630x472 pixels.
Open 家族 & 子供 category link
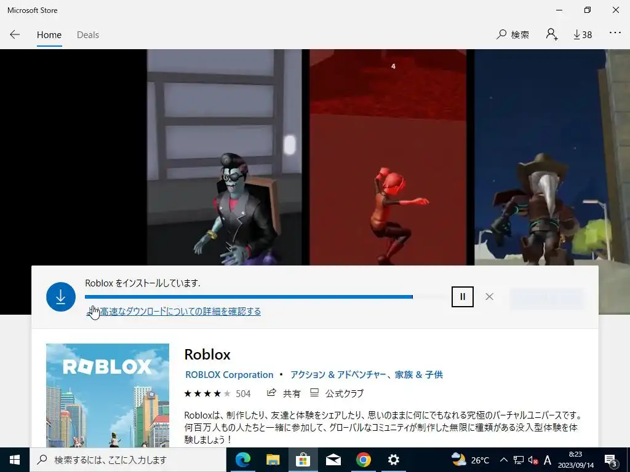pyautogui.click(x=418, y=375)
